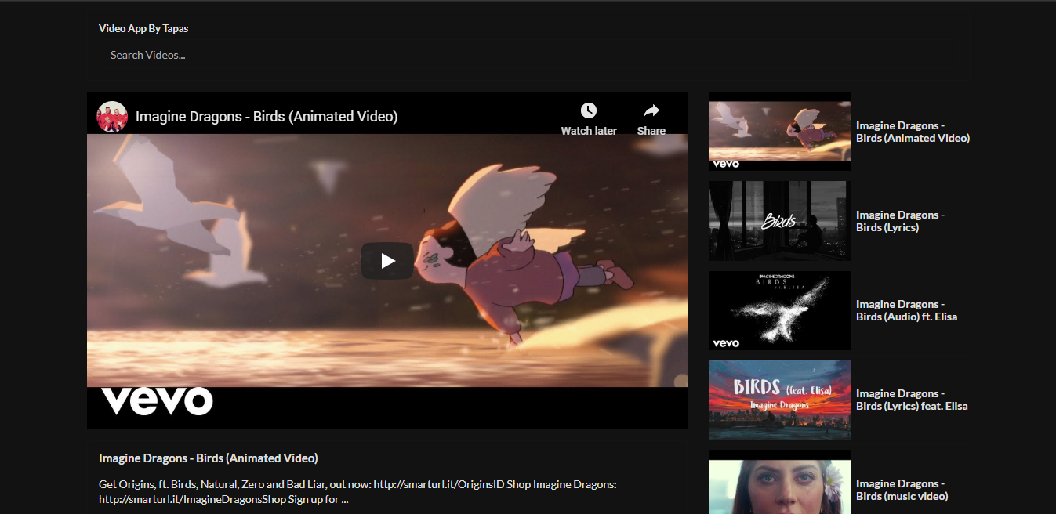Open the video title link in the player header
The height and width of the screenshot is (514, 1056).
point(267,117)
